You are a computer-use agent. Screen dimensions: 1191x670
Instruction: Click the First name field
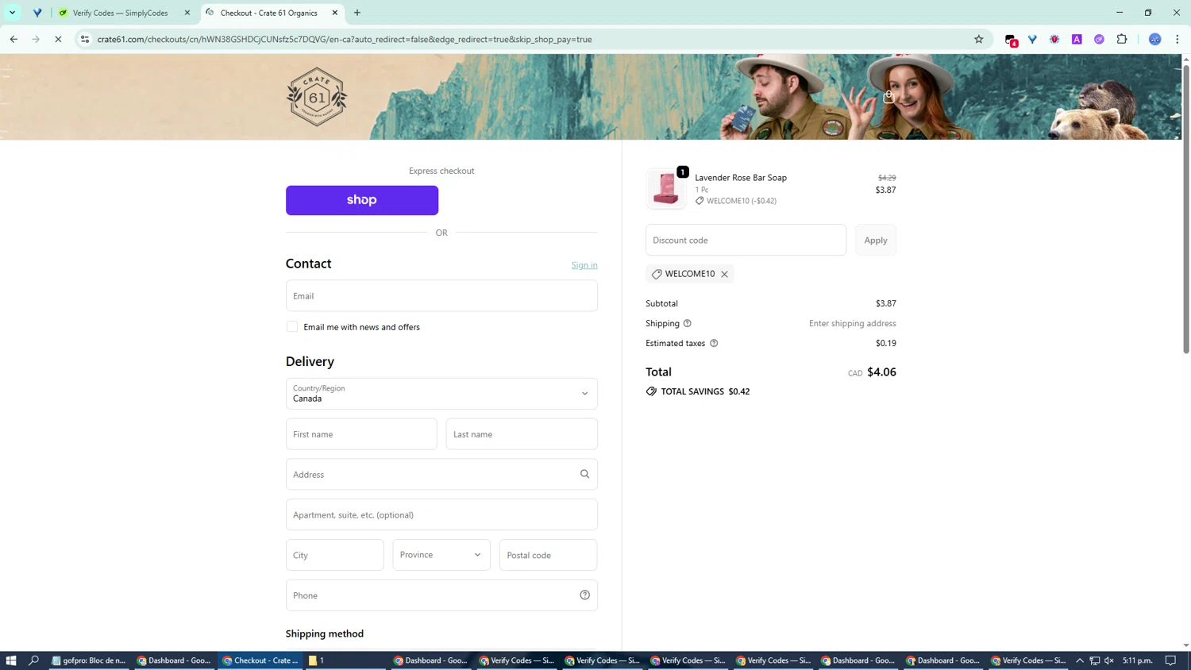(361, 434)
